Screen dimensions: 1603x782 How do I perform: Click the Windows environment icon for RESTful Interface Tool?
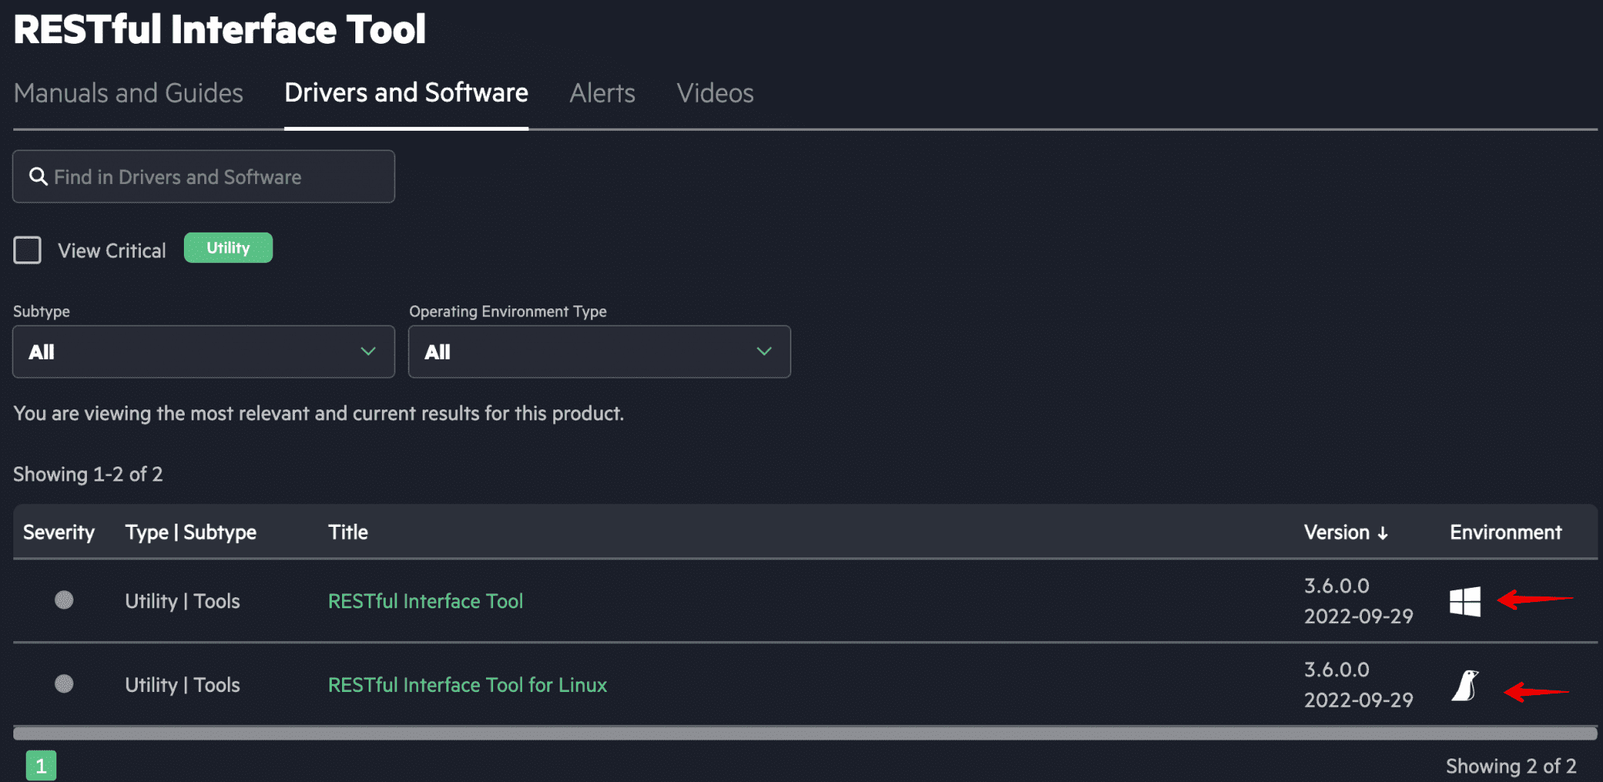(x=1465, y=601)
